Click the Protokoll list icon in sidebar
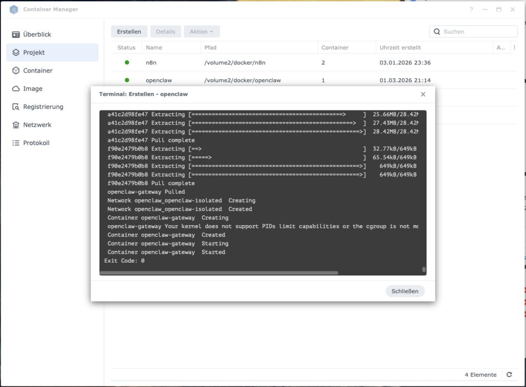The height and width of the screenshot is (387, 526). tap(15, 143)
